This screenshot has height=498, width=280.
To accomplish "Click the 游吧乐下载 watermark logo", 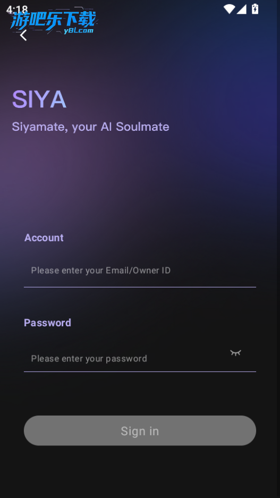I will [53, 21].
